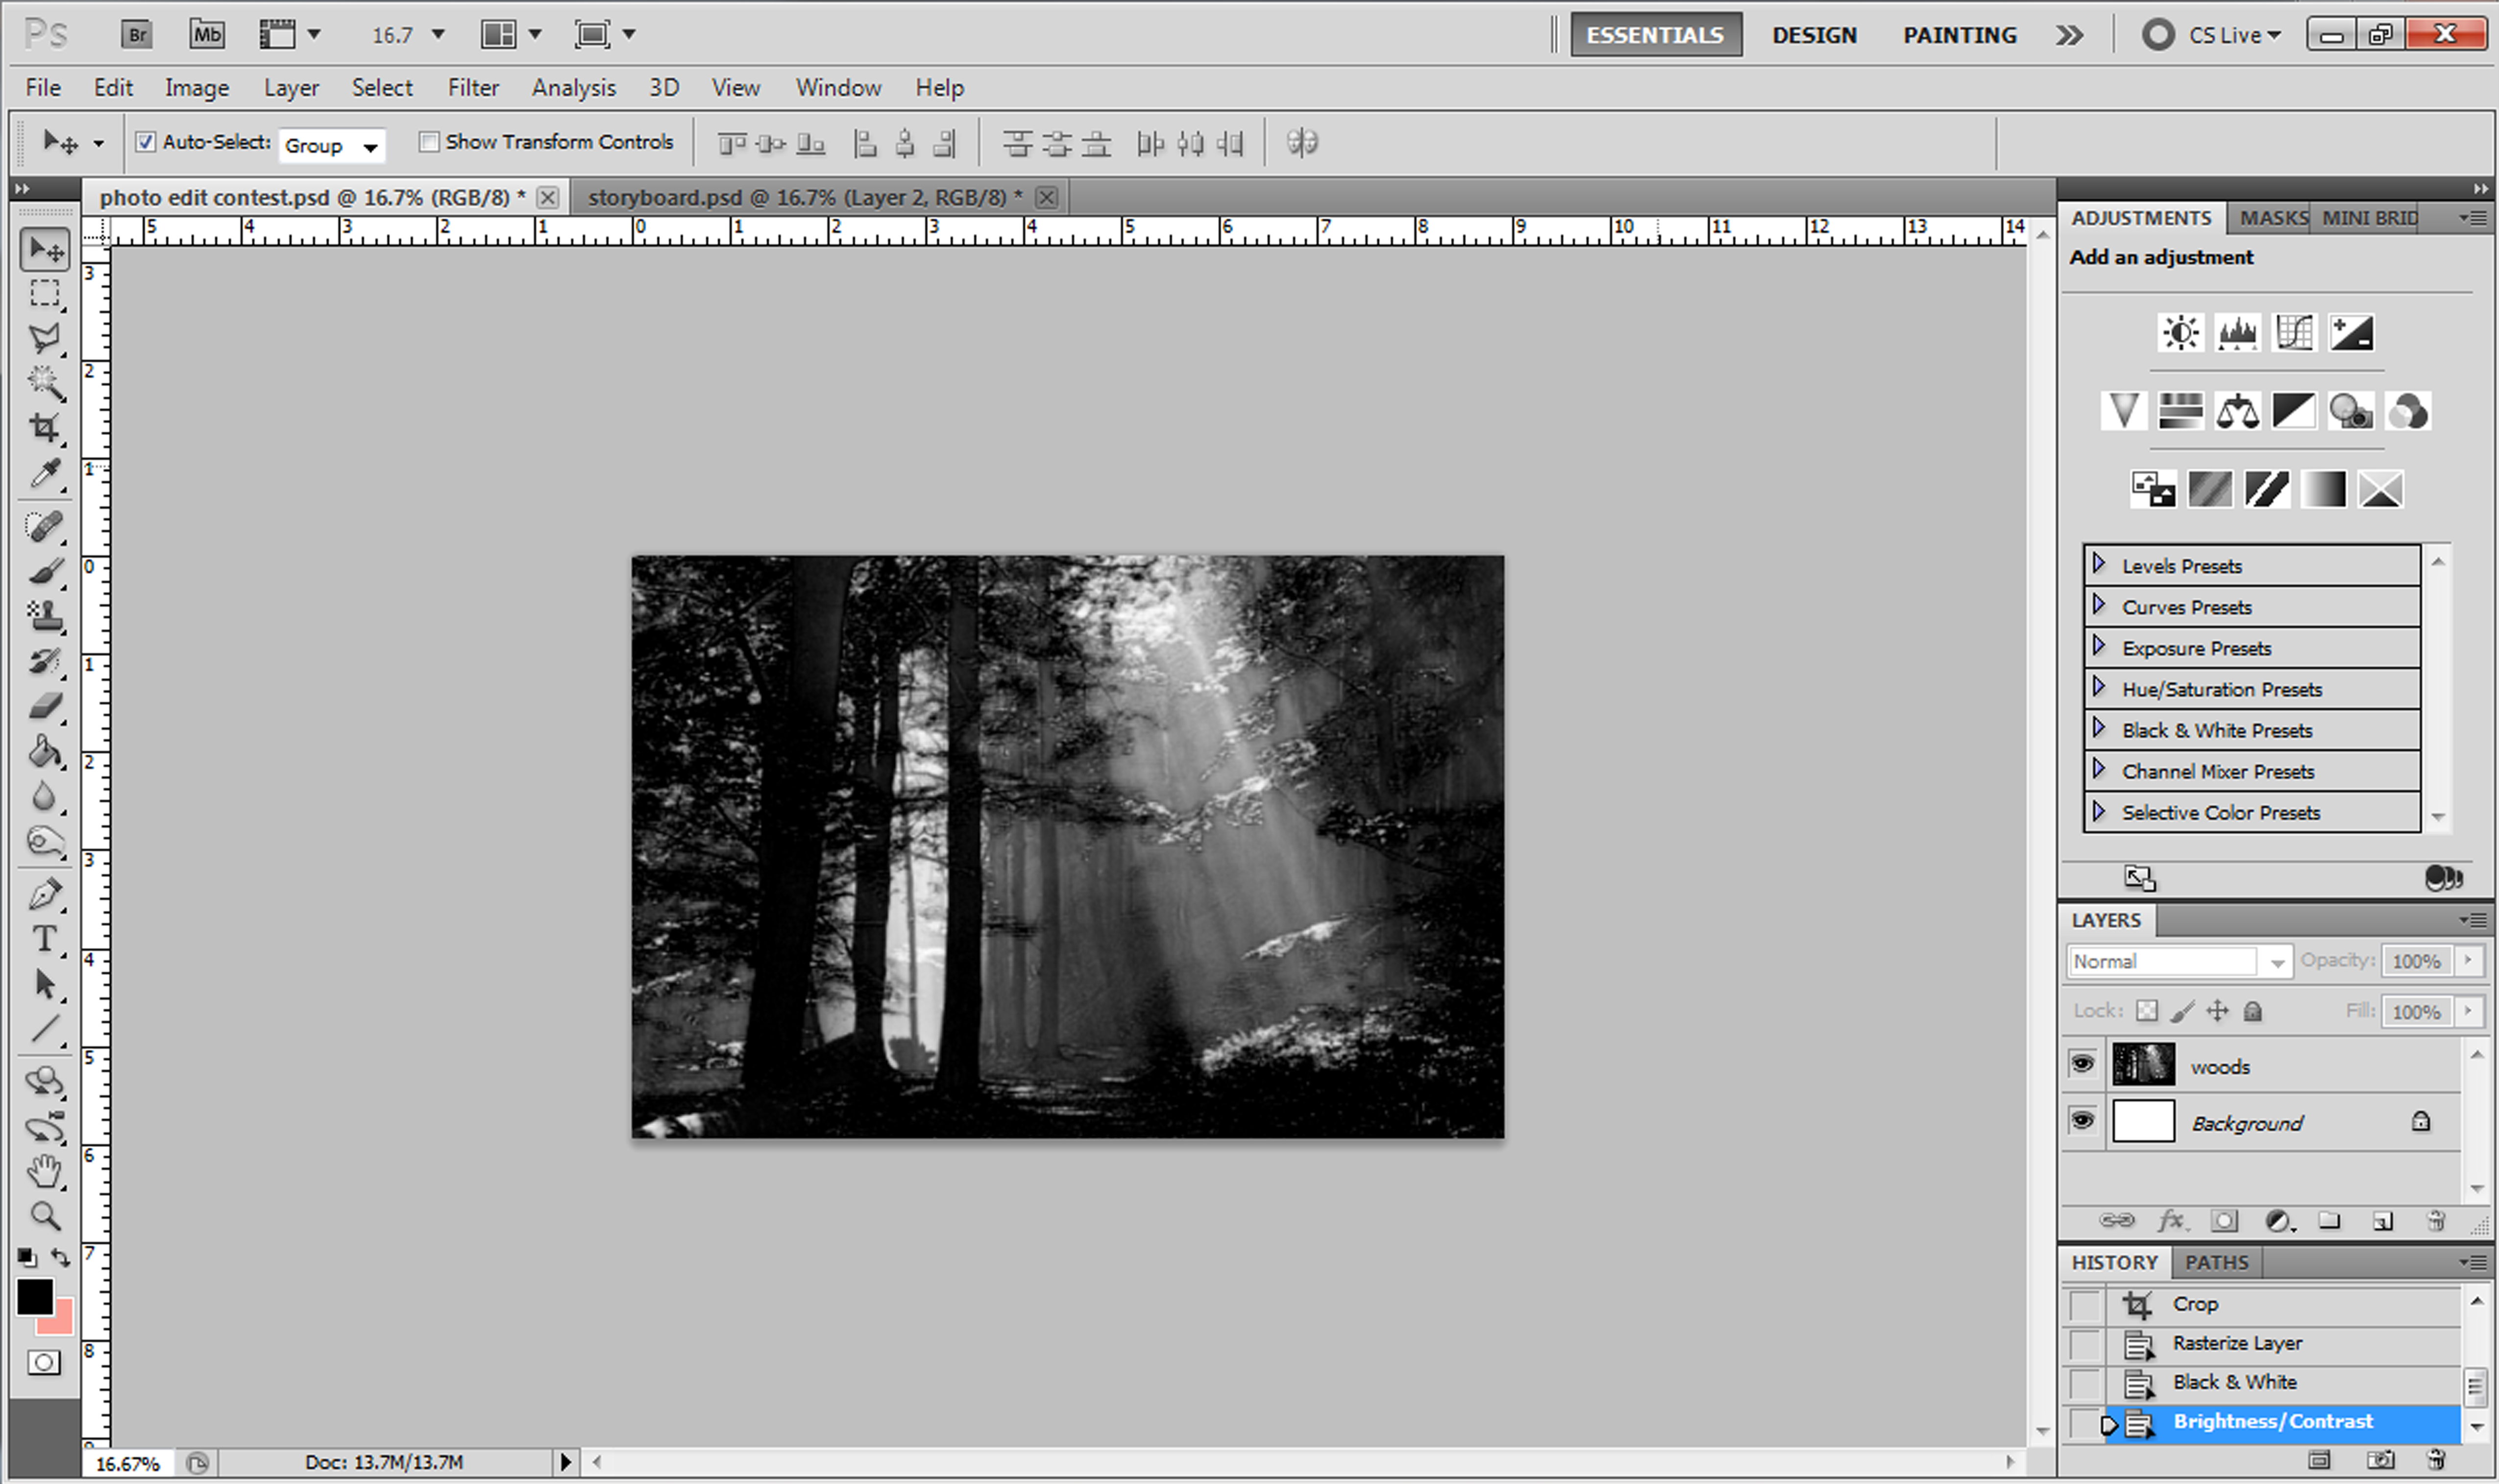Launch Adobe Bridge from top bar
The width and height of the screenshot is (2499, 1484).
coord(136,35)
